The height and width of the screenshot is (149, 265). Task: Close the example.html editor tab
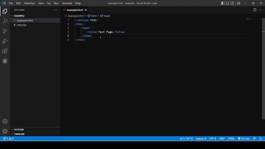coord(86,10)
